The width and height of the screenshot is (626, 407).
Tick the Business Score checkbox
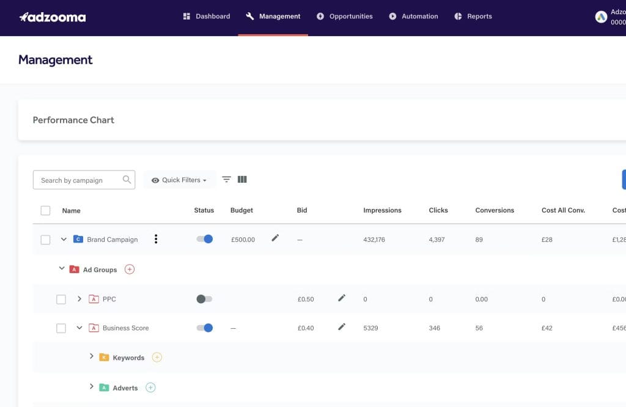[61, 328]
